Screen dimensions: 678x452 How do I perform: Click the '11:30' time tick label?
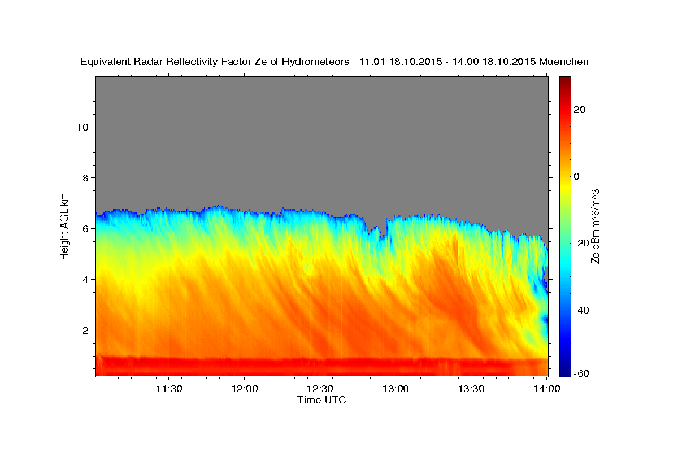(169, 389)
